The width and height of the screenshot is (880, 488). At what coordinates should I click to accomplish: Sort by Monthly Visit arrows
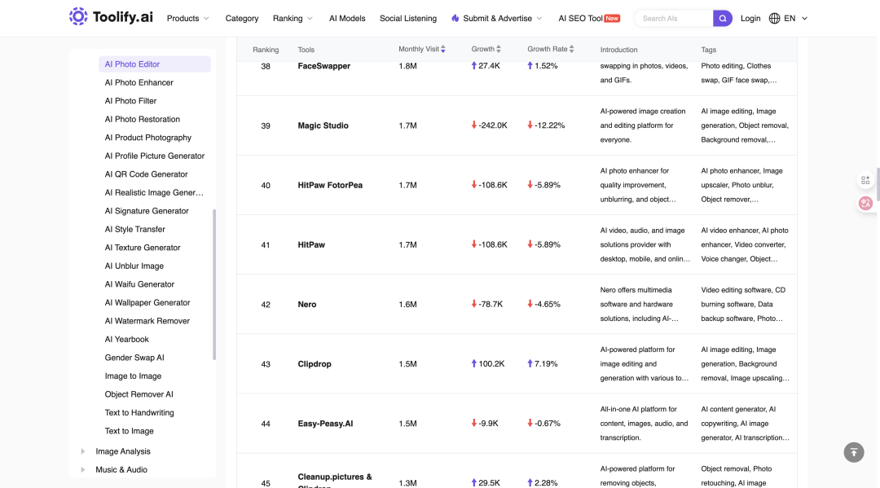pos(442,50)
